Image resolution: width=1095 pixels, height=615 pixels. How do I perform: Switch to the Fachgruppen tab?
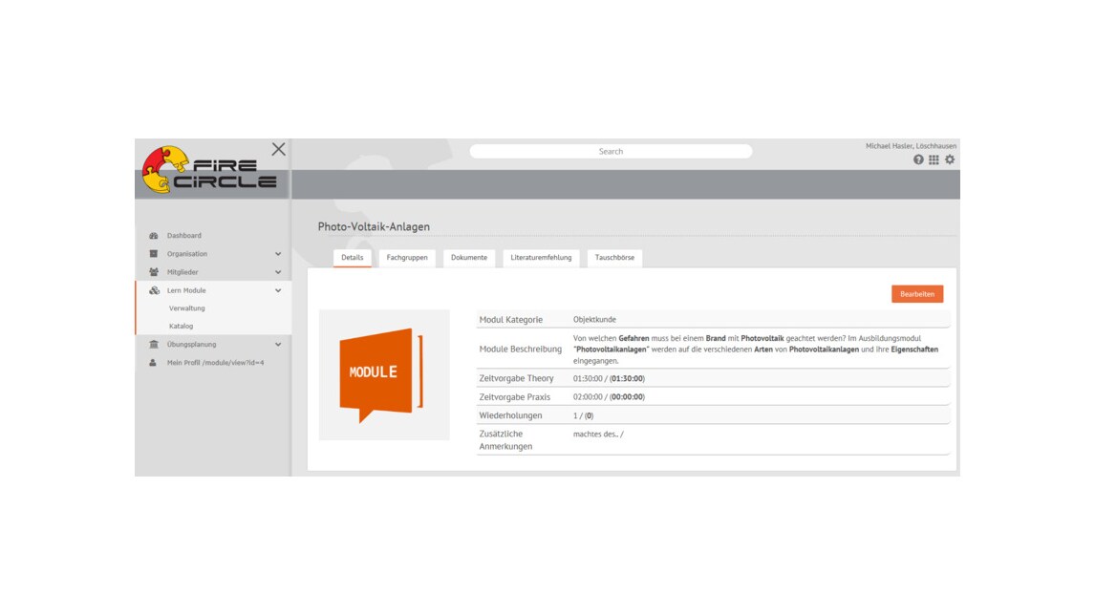tap(407, 258)
